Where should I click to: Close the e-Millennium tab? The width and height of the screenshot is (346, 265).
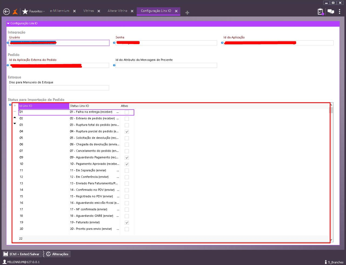point(74,11)
